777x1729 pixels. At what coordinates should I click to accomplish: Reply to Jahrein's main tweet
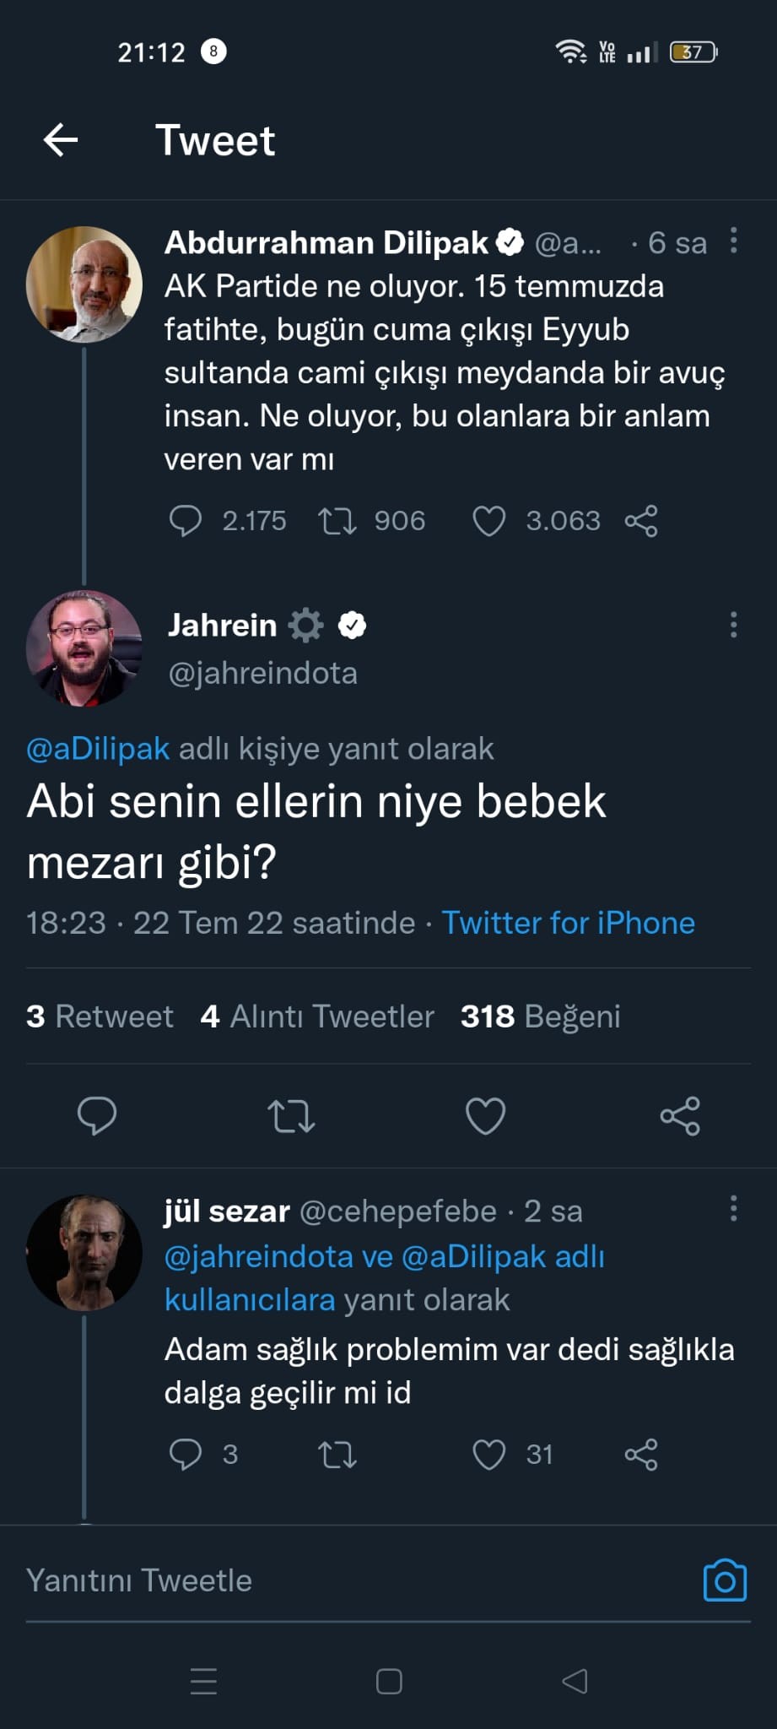pyautogui.click(x=97, y=1116)
